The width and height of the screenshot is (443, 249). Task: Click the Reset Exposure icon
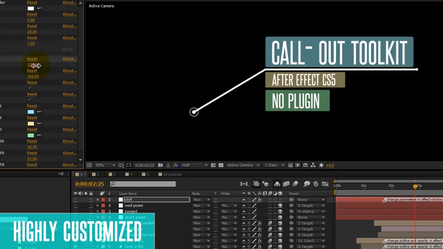321,165
